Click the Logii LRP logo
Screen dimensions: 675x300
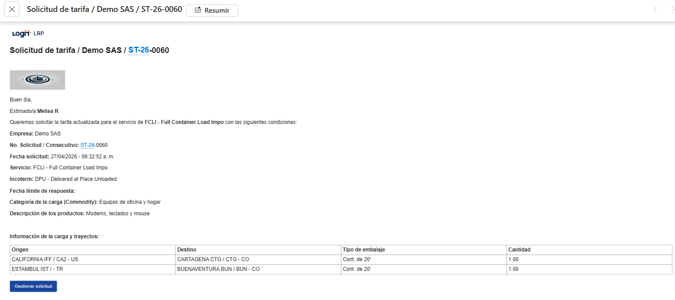point(28,34)
